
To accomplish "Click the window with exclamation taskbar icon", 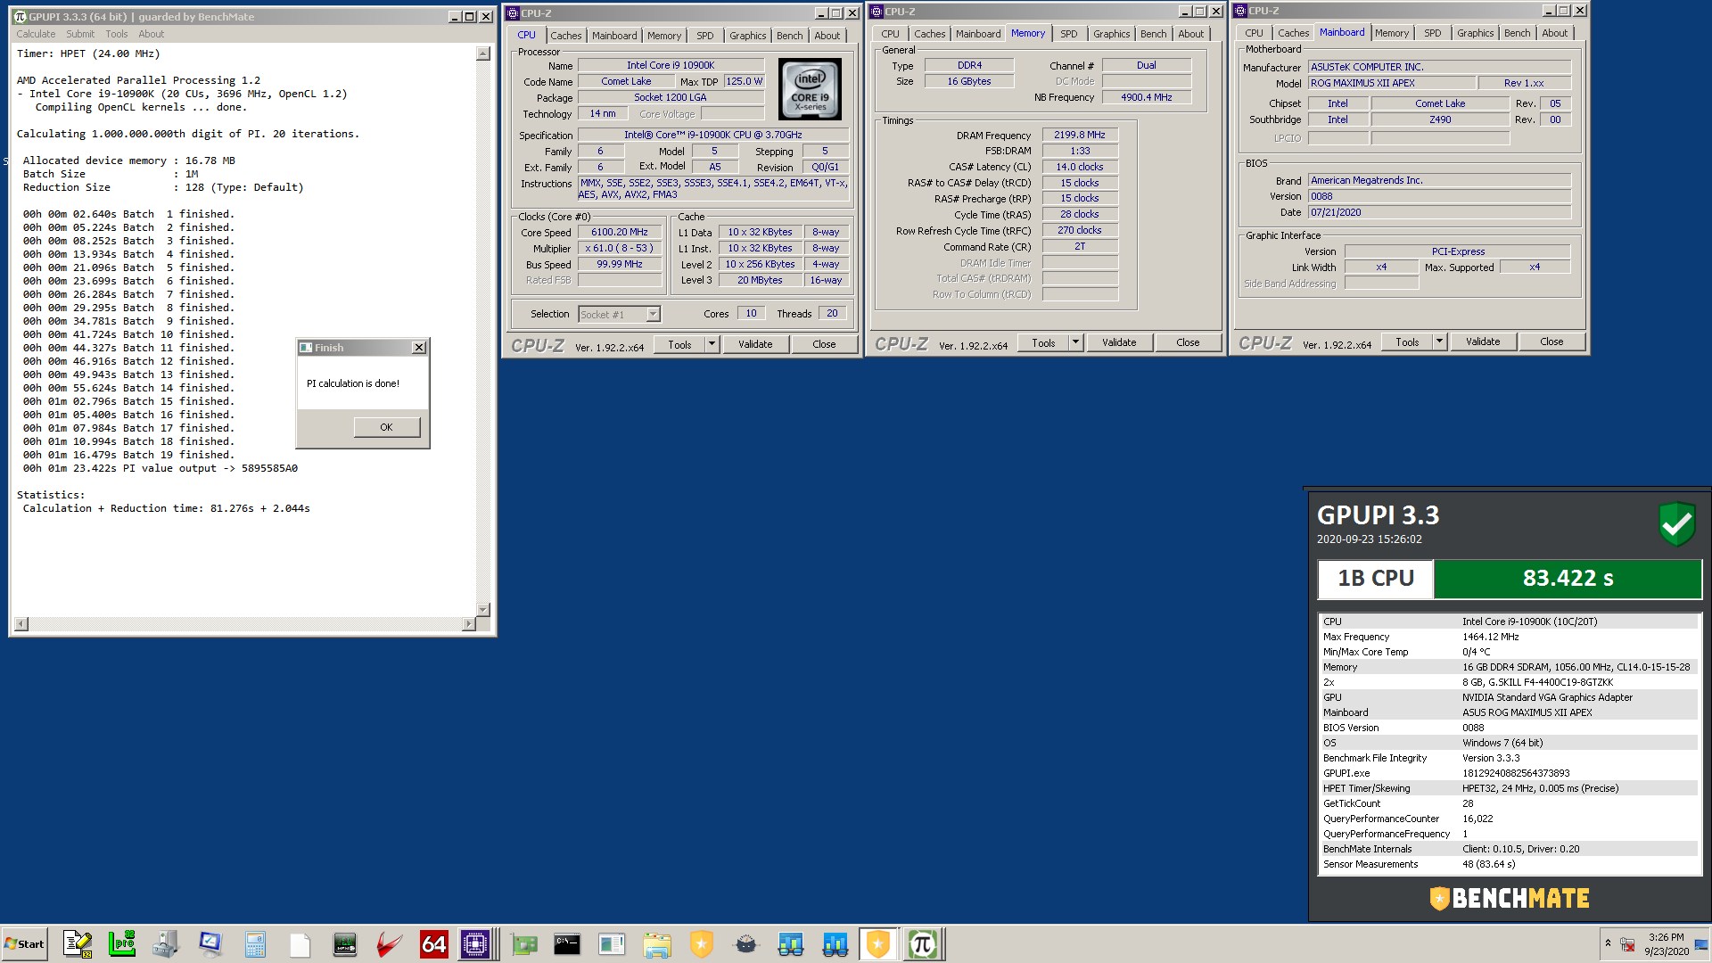I will 612,943.
